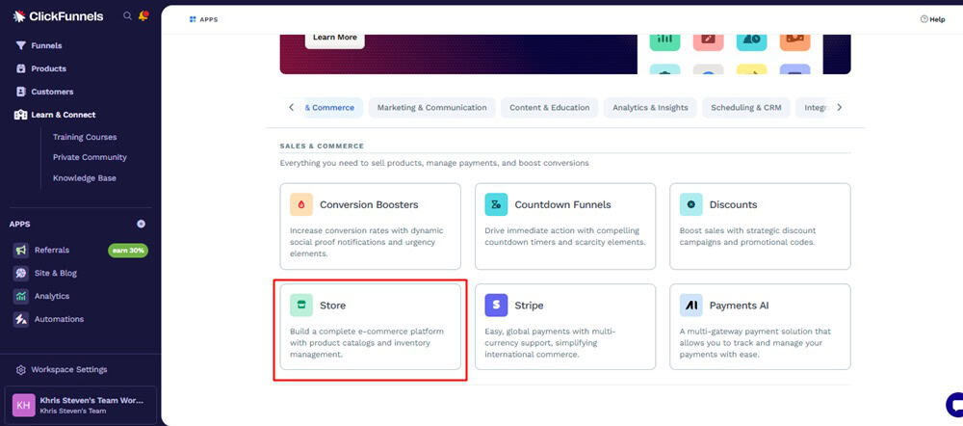963x426 pixels.
Task: Open Site & Blog in sidebar
Action: point(55,273)
